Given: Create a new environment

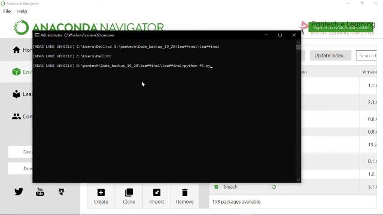Looking at the screenshot, I should tap(101, 196).
